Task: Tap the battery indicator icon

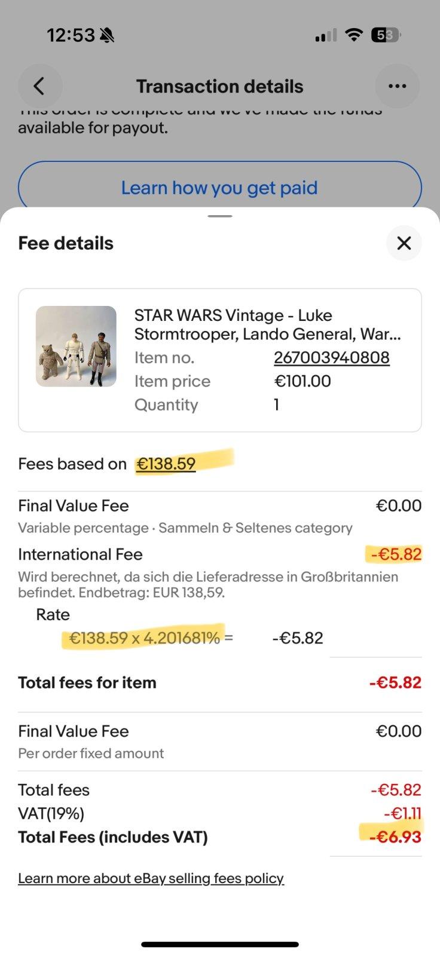Action: pos(385,35)
